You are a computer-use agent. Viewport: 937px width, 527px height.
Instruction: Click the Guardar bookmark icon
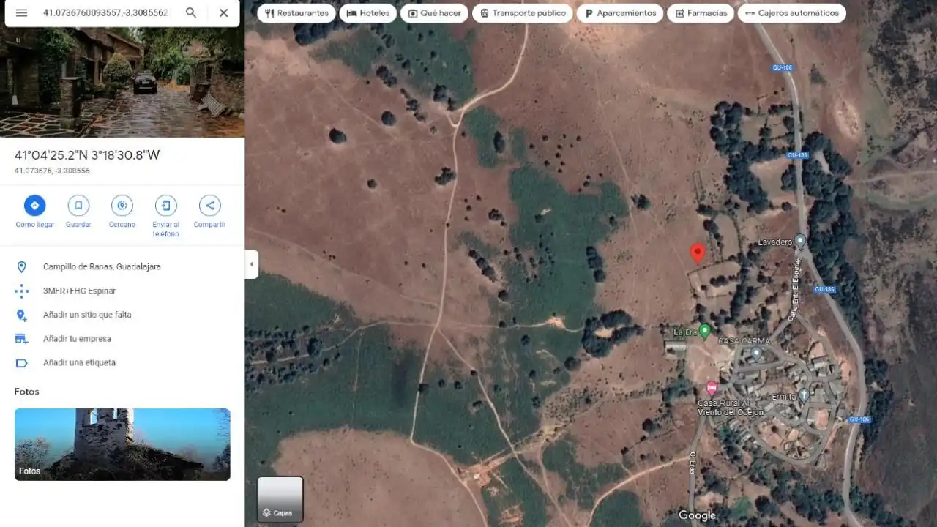(x=78, y=206)
